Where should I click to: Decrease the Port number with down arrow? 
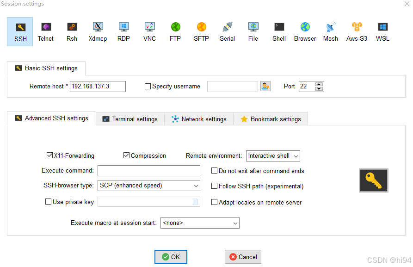click(x=319, y=88)
